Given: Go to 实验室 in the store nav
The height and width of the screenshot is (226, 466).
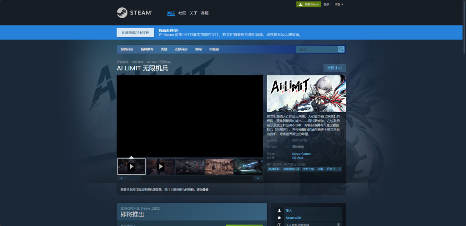Looking at the screenshot, I should point(214,49).
